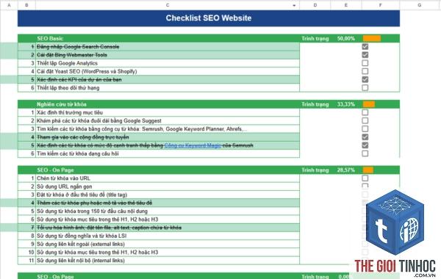
Task: Select column G header
Action: (420, 5)
